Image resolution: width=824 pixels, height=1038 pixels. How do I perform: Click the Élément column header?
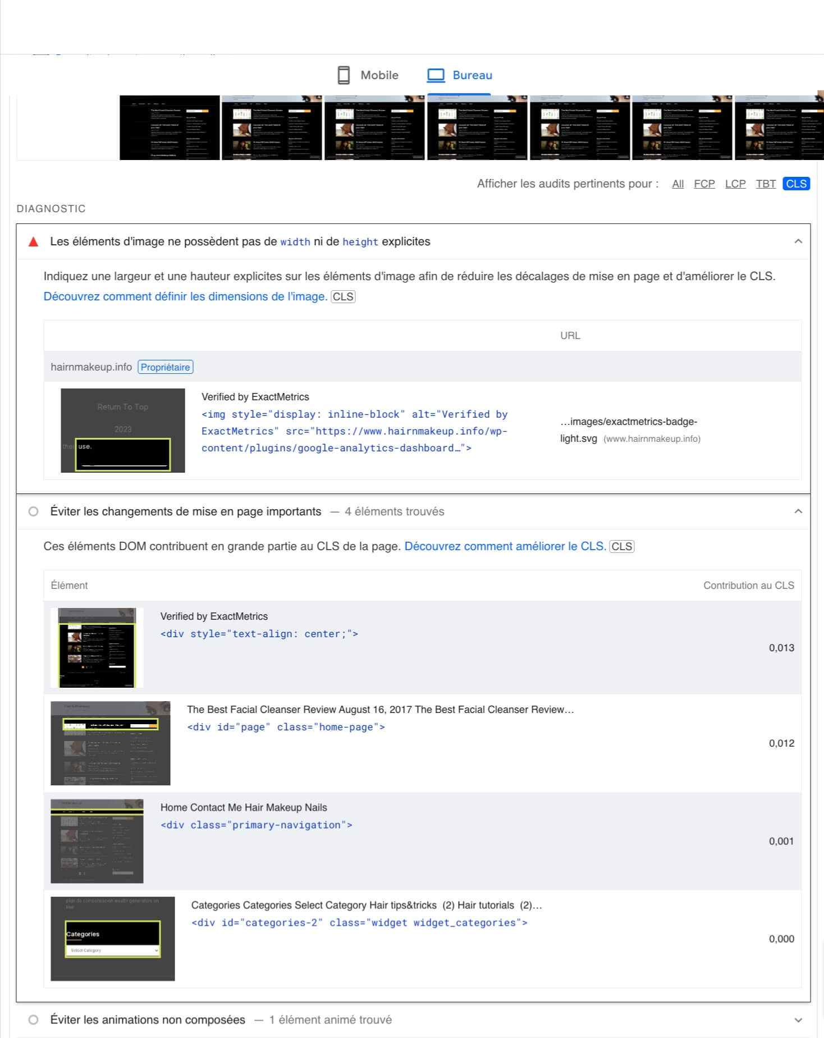pos(69,586)
